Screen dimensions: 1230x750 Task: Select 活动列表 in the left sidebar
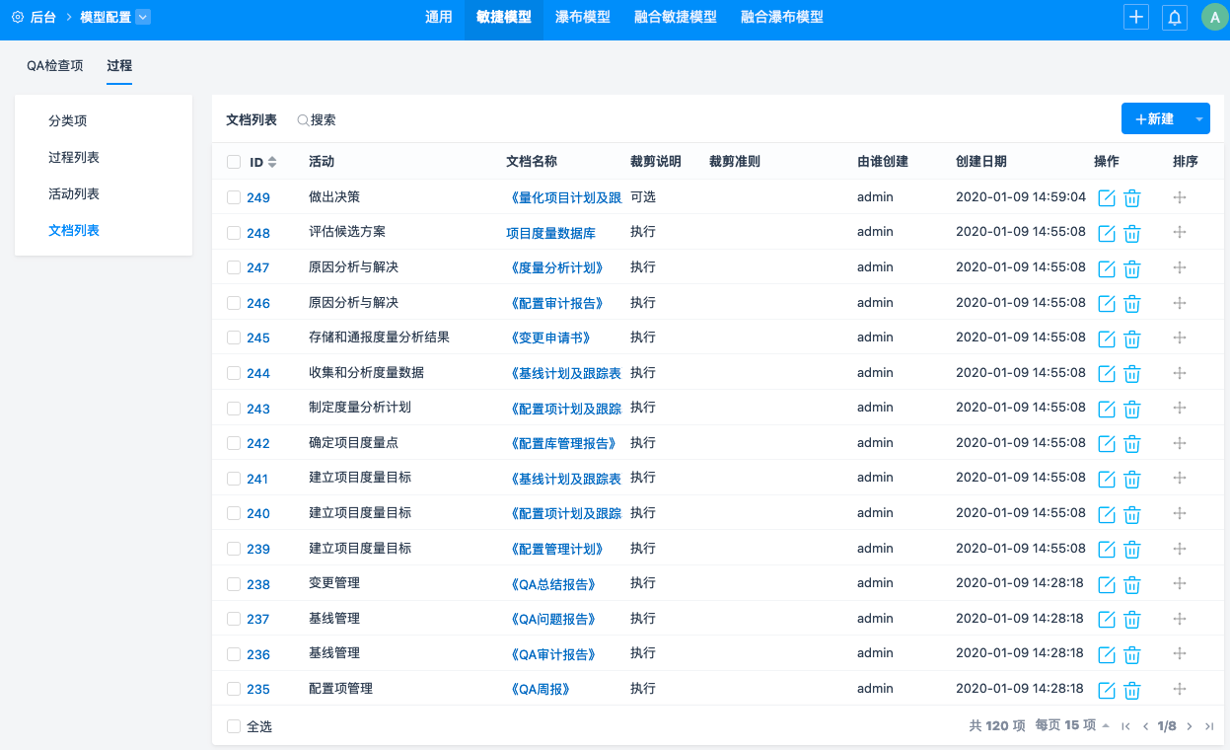[74, 193]
